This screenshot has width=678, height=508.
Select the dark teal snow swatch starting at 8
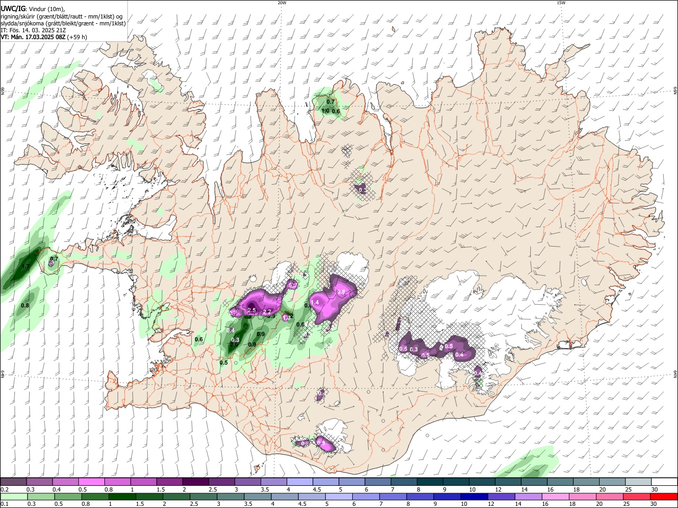(430, 482)
